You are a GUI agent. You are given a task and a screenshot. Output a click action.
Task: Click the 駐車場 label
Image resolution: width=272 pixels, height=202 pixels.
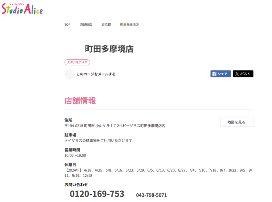70,135
